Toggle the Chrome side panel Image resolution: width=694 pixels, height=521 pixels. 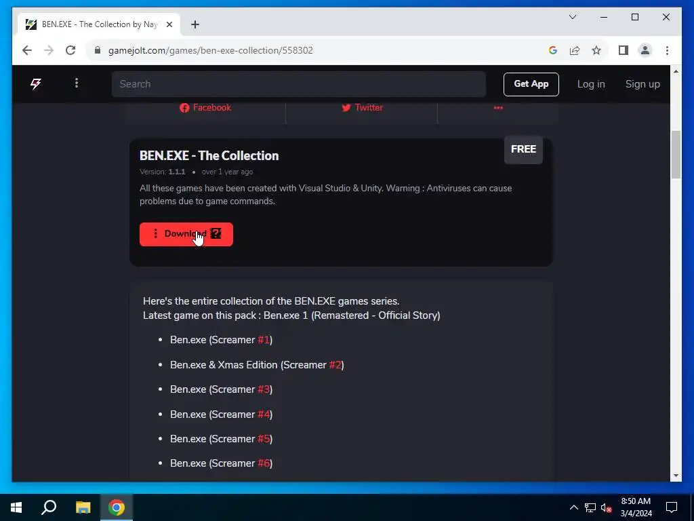coord(624,50)
